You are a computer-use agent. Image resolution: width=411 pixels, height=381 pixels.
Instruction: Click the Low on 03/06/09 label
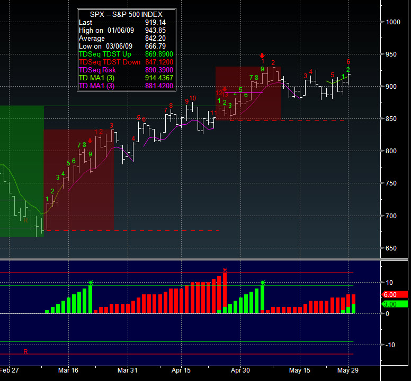[x=105, y=47]
